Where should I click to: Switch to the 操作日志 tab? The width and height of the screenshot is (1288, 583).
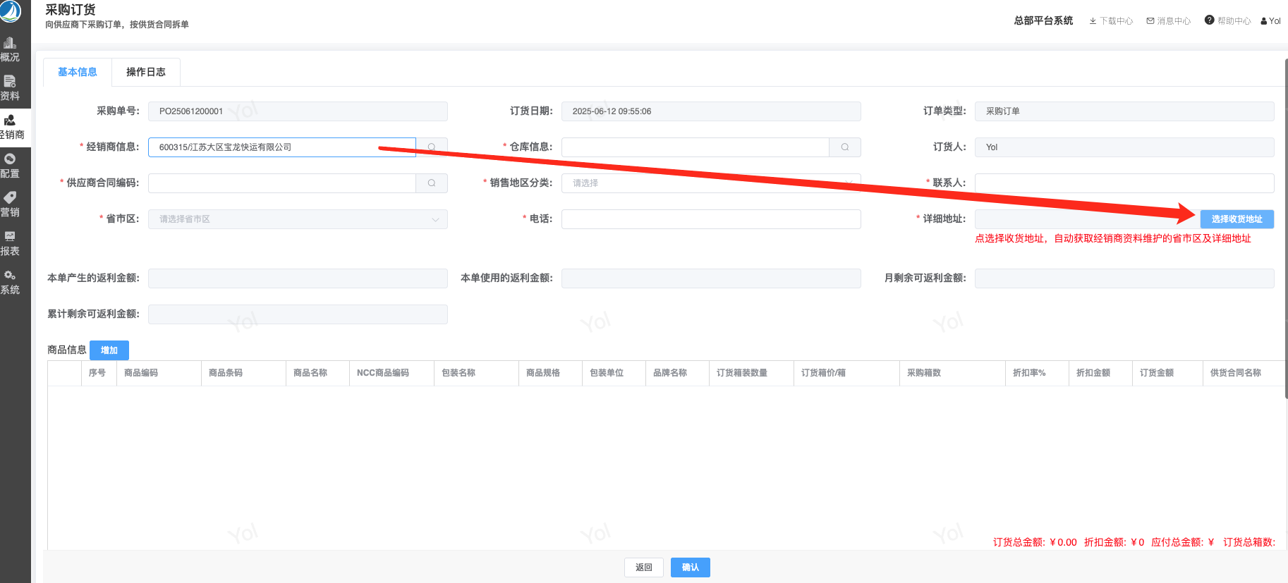coord(146,72)
